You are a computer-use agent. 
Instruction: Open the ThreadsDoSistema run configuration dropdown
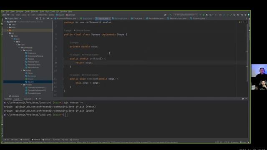(x=186, y=15)
